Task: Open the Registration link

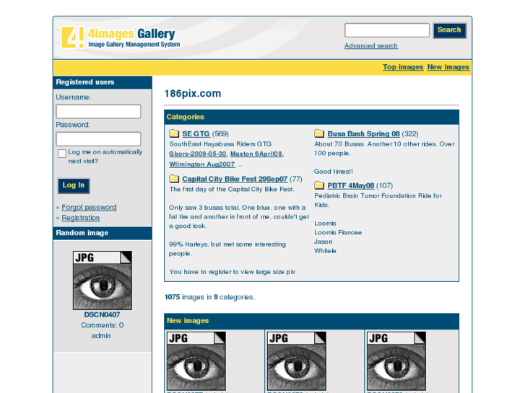Action: 81,218
